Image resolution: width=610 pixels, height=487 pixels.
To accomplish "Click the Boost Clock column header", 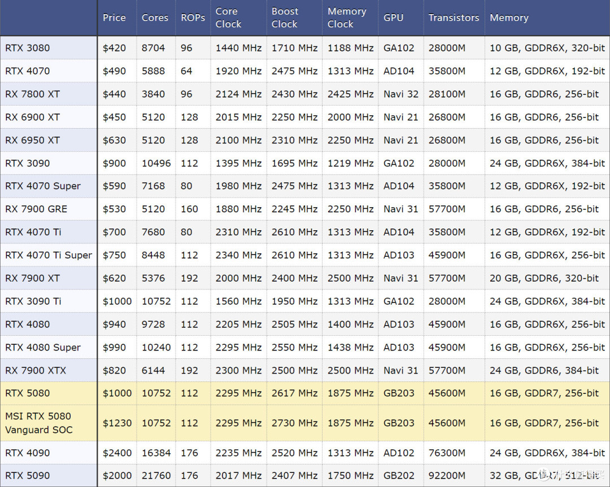I will click(285, 17).
